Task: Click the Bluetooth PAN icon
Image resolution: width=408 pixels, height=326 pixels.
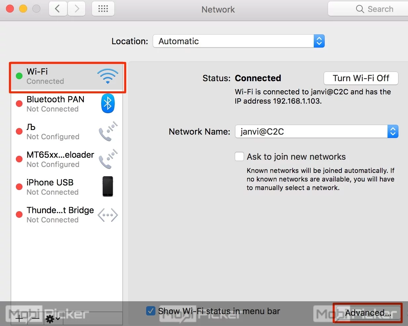Action: pyautogui.click(x=108, y=104)
